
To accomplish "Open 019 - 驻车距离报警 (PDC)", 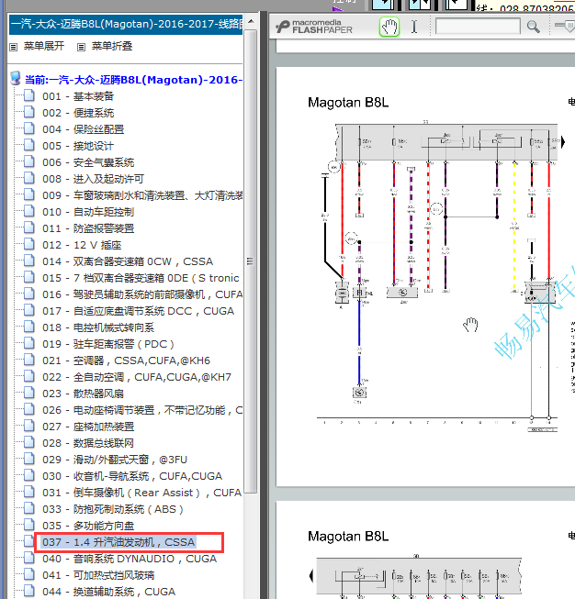I will pos(108,344).
